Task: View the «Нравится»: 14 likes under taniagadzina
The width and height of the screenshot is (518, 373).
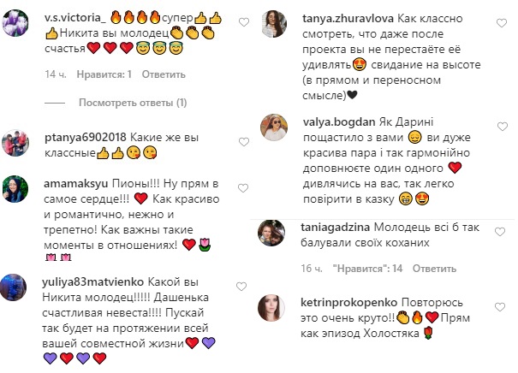Action: point(367,269)
